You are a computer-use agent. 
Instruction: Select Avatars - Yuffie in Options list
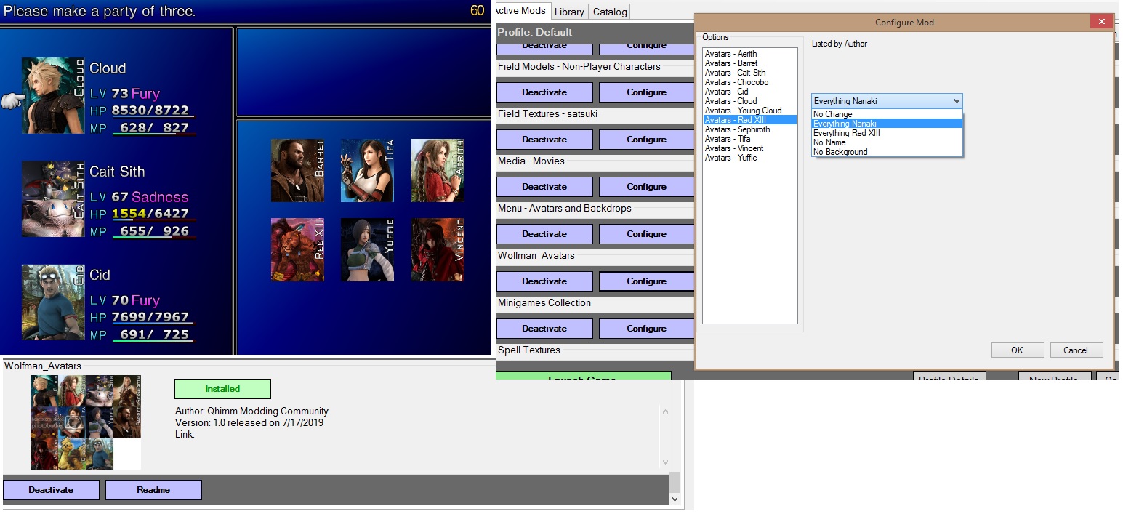click(749, 158)
